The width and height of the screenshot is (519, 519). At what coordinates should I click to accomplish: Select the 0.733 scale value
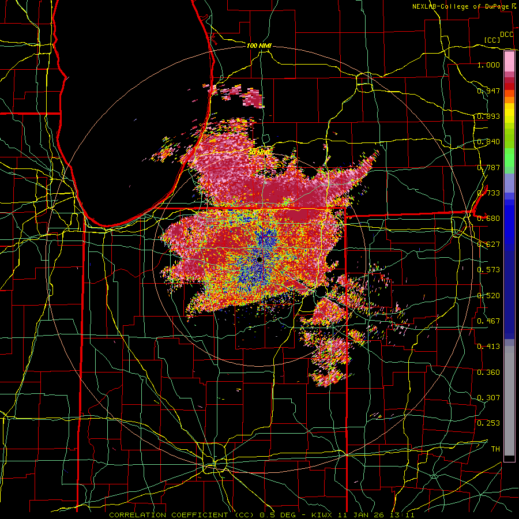tap(488, 193)
